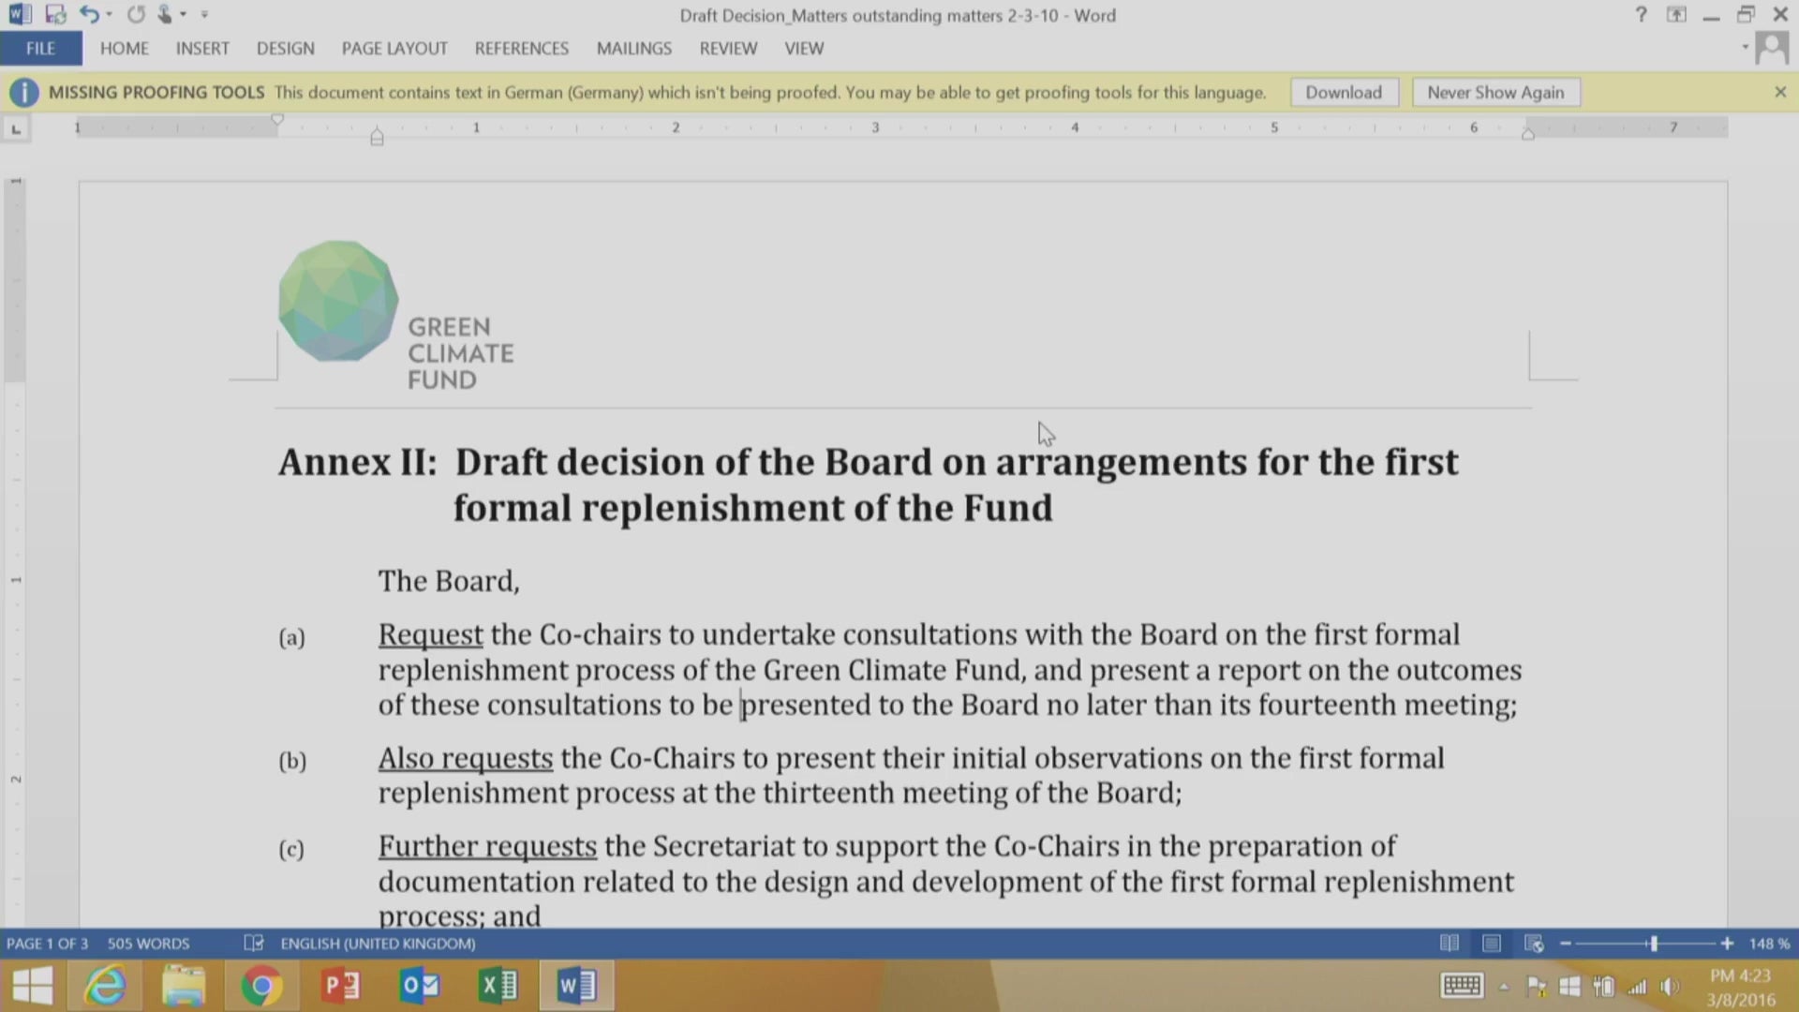Switch to Read Mode view
The height and width of the screenshot is (1012, 1799).
(x=1449, y=944)
